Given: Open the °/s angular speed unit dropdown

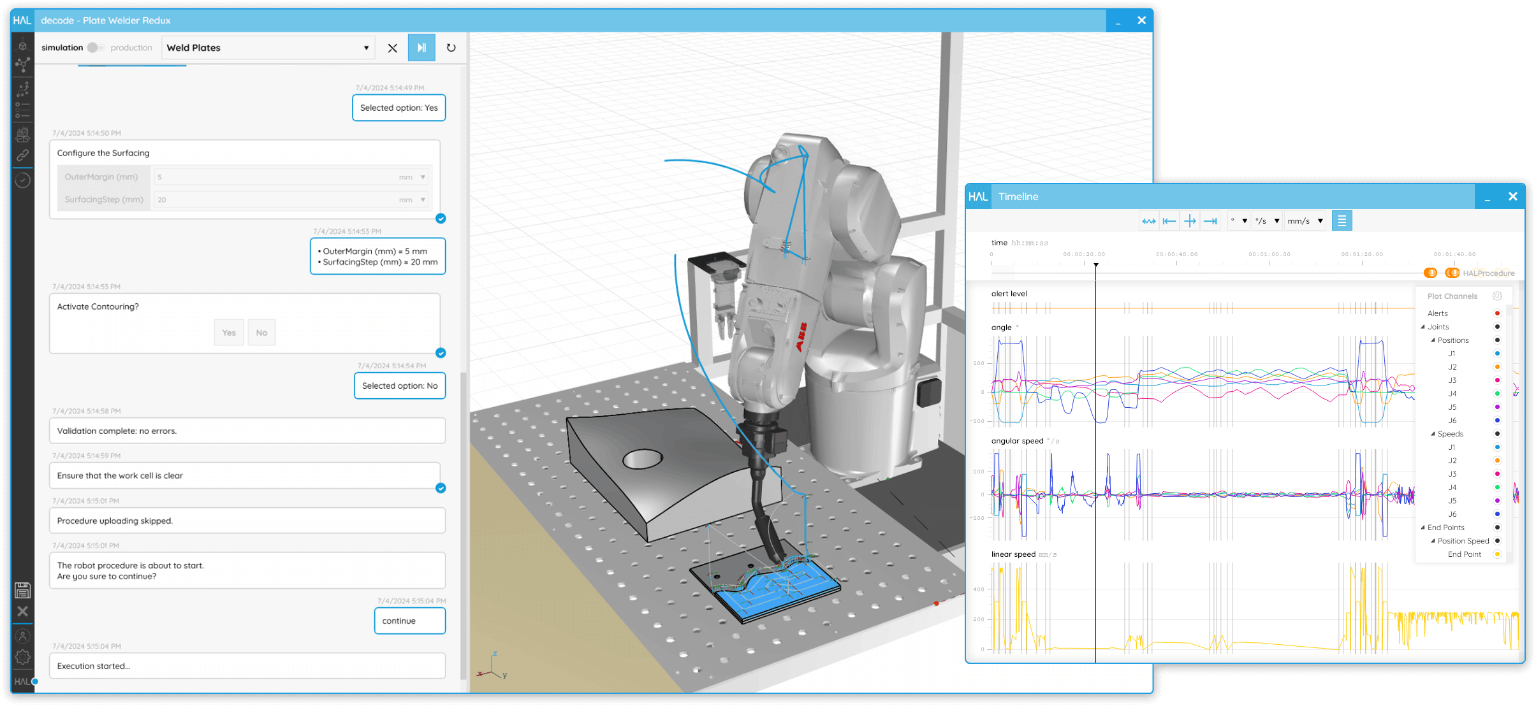Looking at the screenshot, I should [1267, 221].
